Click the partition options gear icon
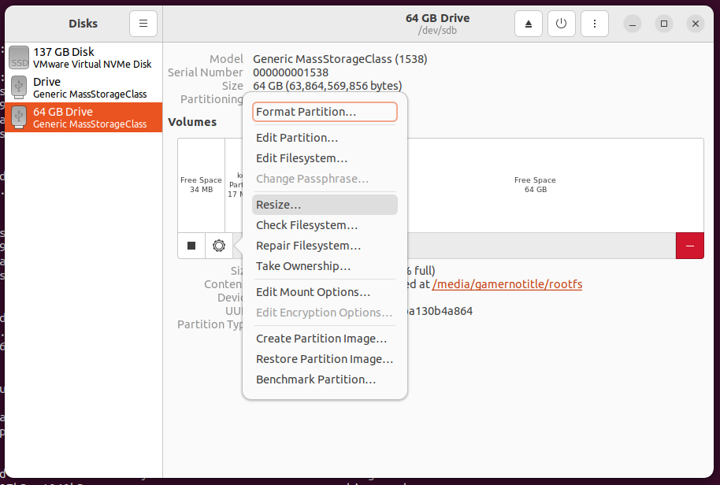 coord(219,246)
